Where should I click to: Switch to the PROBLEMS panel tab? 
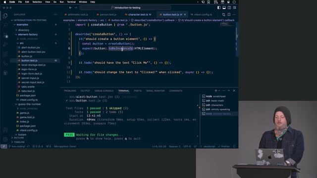pos(70,91)
